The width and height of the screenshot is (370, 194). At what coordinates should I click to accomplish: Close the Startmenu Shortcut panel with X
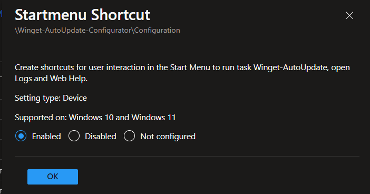[x=349, y=16]
